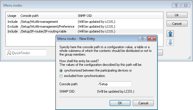Move entry down with blue down arrow
Screen dimensions: 193x110
pyautogui.click(x=170, y=42)
